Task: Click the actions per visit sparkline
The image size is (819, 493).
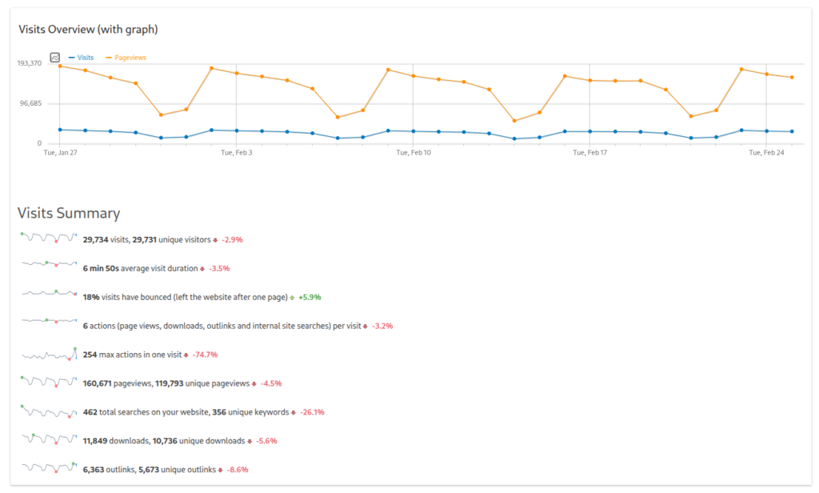Action: coord(48,325)
